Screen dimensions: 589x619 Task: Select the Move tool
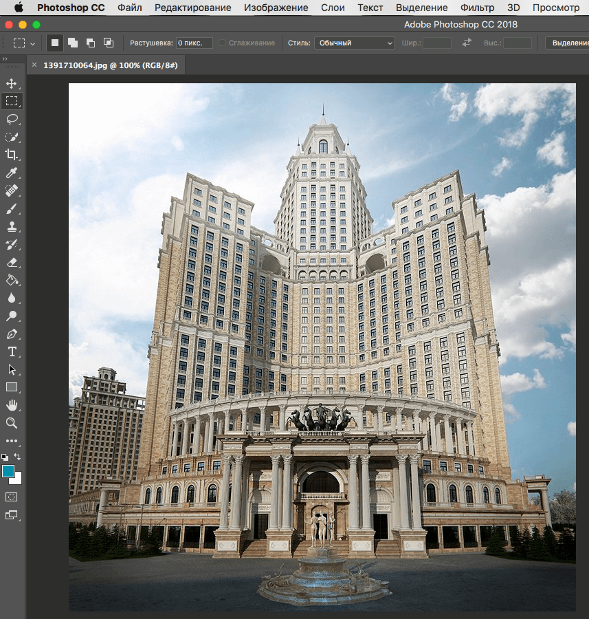tap(12, 83)
